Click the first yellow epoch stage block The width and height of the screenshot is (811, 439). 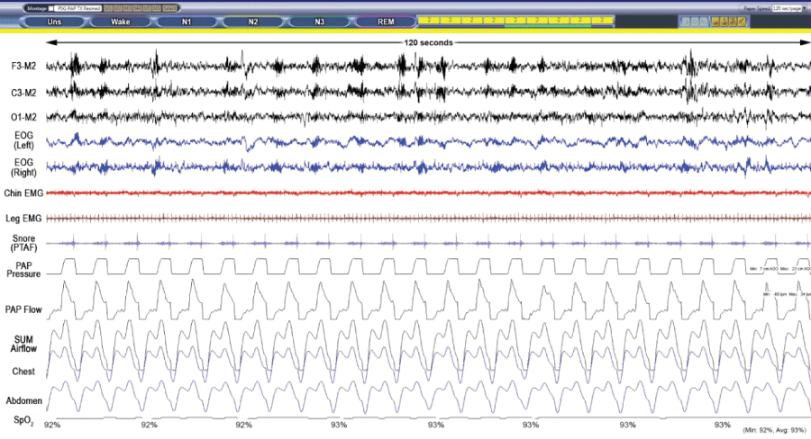point(429,20)
